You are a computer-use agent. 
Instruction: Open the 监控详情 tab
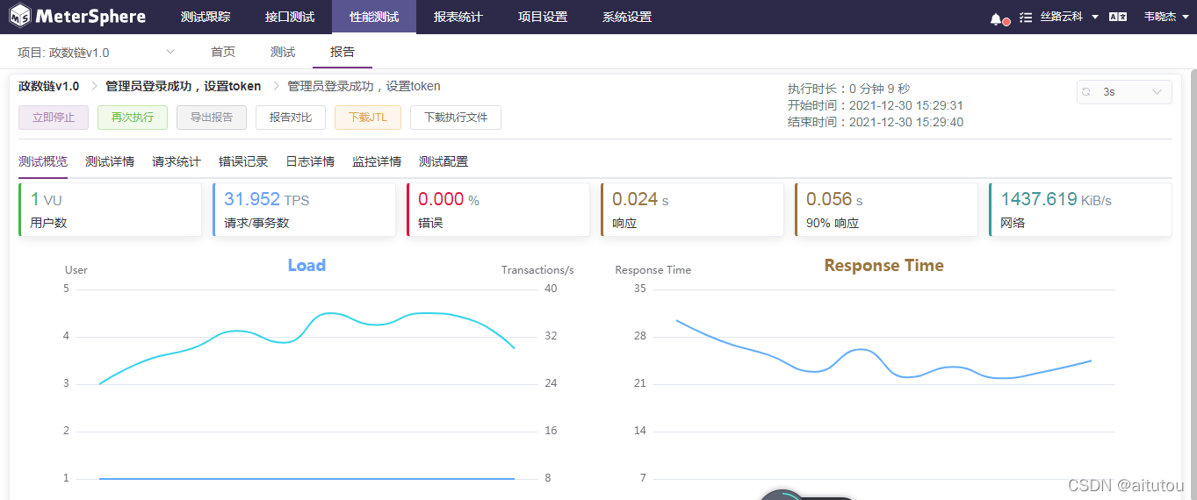tap(377, 161)
